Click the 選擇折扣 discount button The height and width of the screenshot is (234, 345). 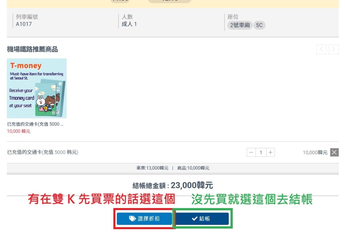coord(144,219)
